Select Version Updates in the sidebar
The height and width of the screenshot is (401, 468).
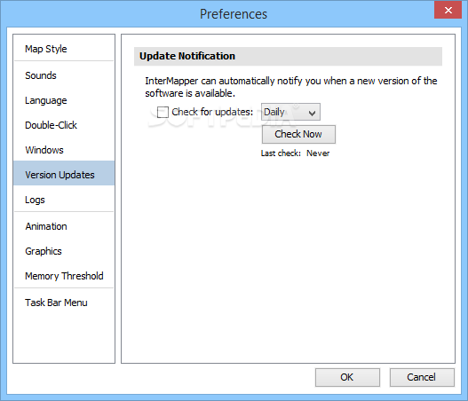[x=64, y=173]
